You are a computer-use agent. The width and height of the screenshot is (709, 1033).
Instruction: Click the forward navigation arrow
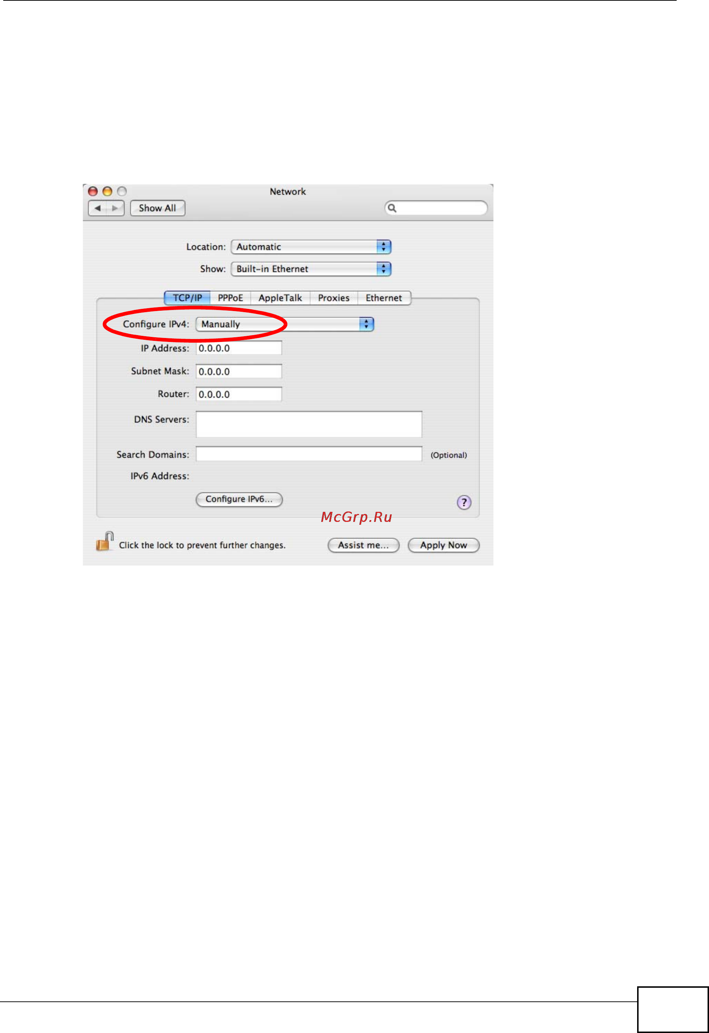coord(115,208)
